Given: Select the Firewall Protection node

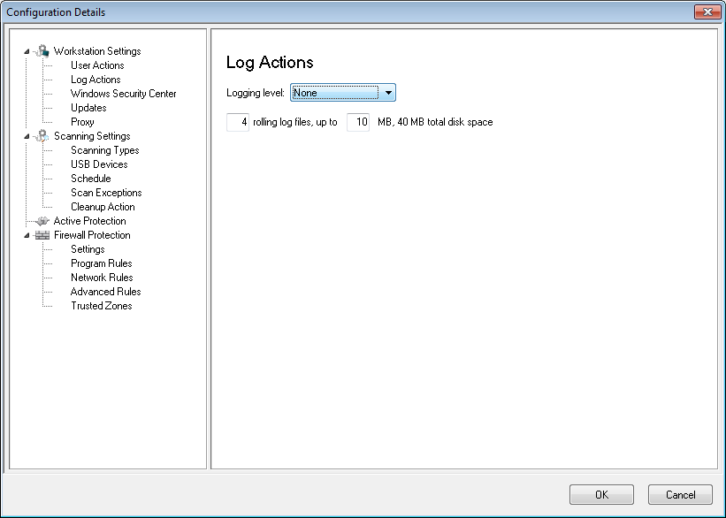Looking at the screenshot, I should tap(92, 235).
